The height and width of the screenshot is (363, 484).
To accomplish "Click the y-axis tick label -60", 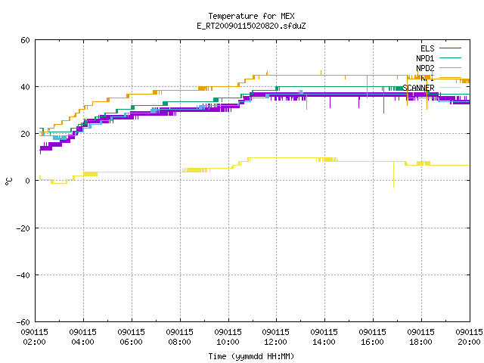I will 23,322.
